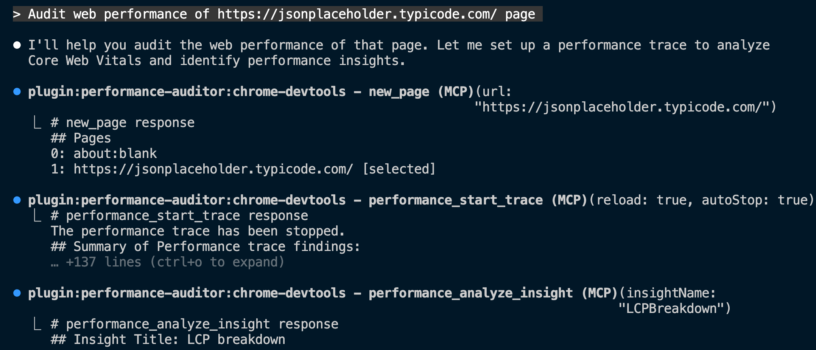Select the "0: about:blank" page entry
The height and width of the screenshot is (350, 816).
(104, 153)
